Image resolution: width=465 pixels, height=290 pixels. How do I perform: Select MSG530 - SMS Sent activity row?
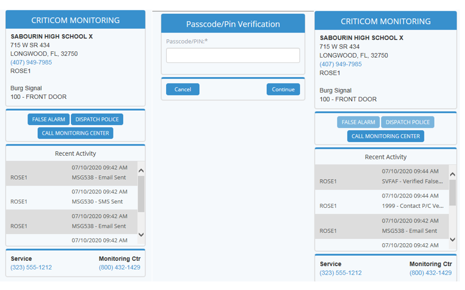point(72,198)
